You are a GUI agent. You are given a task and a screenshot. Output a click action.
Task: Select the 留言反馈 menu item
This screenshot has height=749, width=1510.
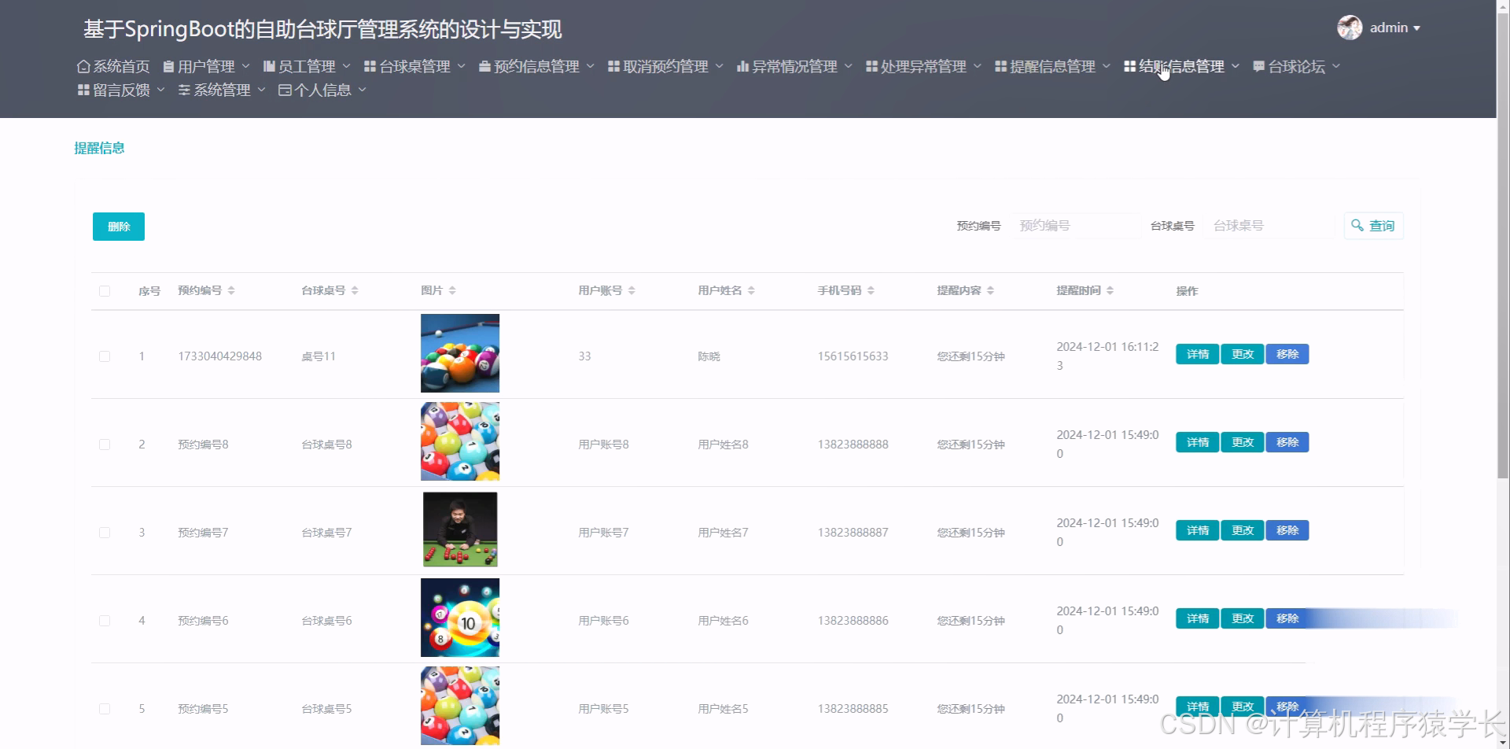tap(118, 90)
